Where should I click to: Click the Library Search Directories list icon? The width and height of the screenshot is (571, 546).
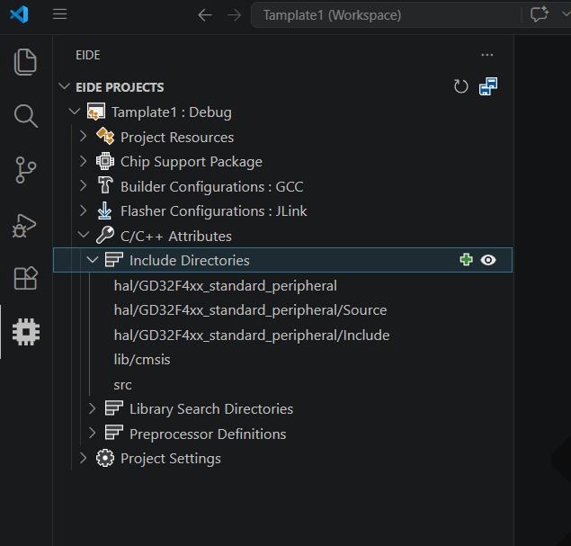click(x=114, y=408)
